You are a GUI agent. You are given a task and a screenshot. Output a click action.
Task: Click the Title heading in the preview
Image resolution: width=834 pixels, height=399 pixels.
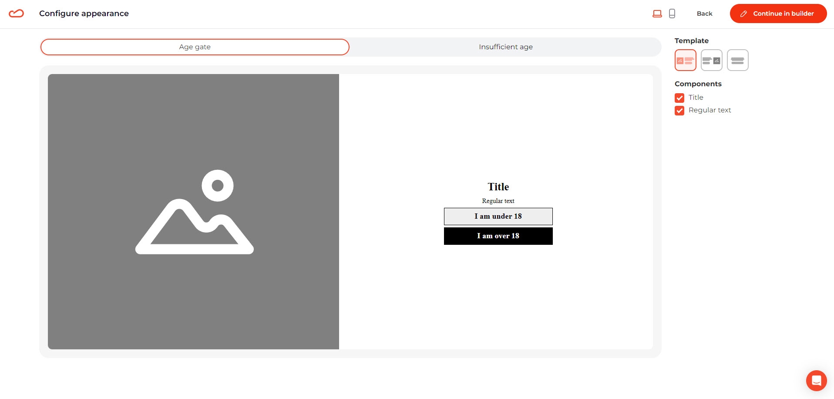498,187
